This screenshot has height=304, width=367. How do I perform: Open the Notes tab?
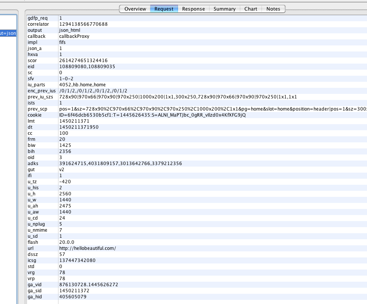[273, 9]
